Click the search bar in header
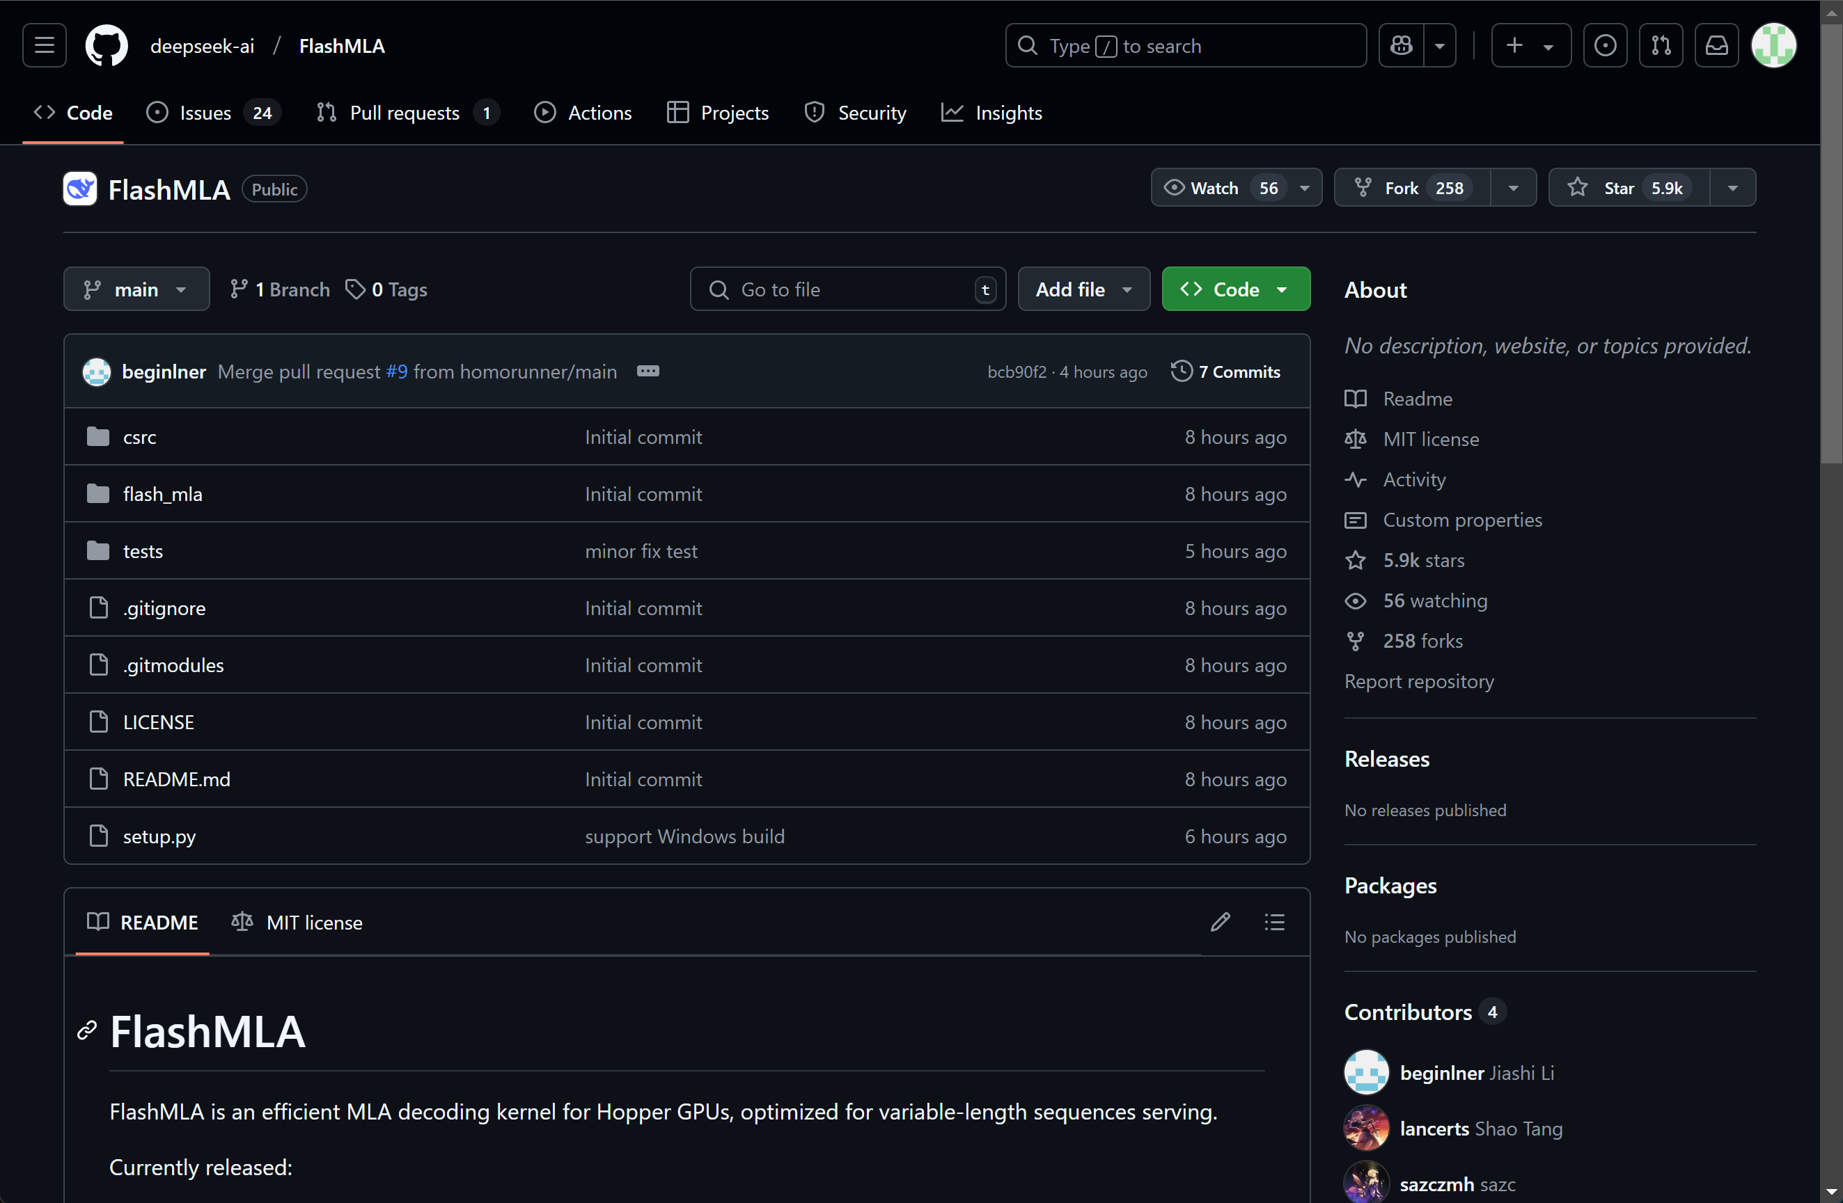1843x1203 pixels. (x=1185, y=46)
